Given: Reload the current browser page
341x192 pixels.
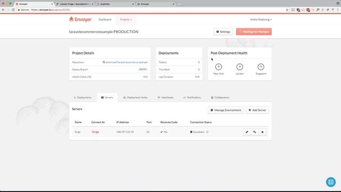Looking at the screenshot, I should tap(13, 10).
